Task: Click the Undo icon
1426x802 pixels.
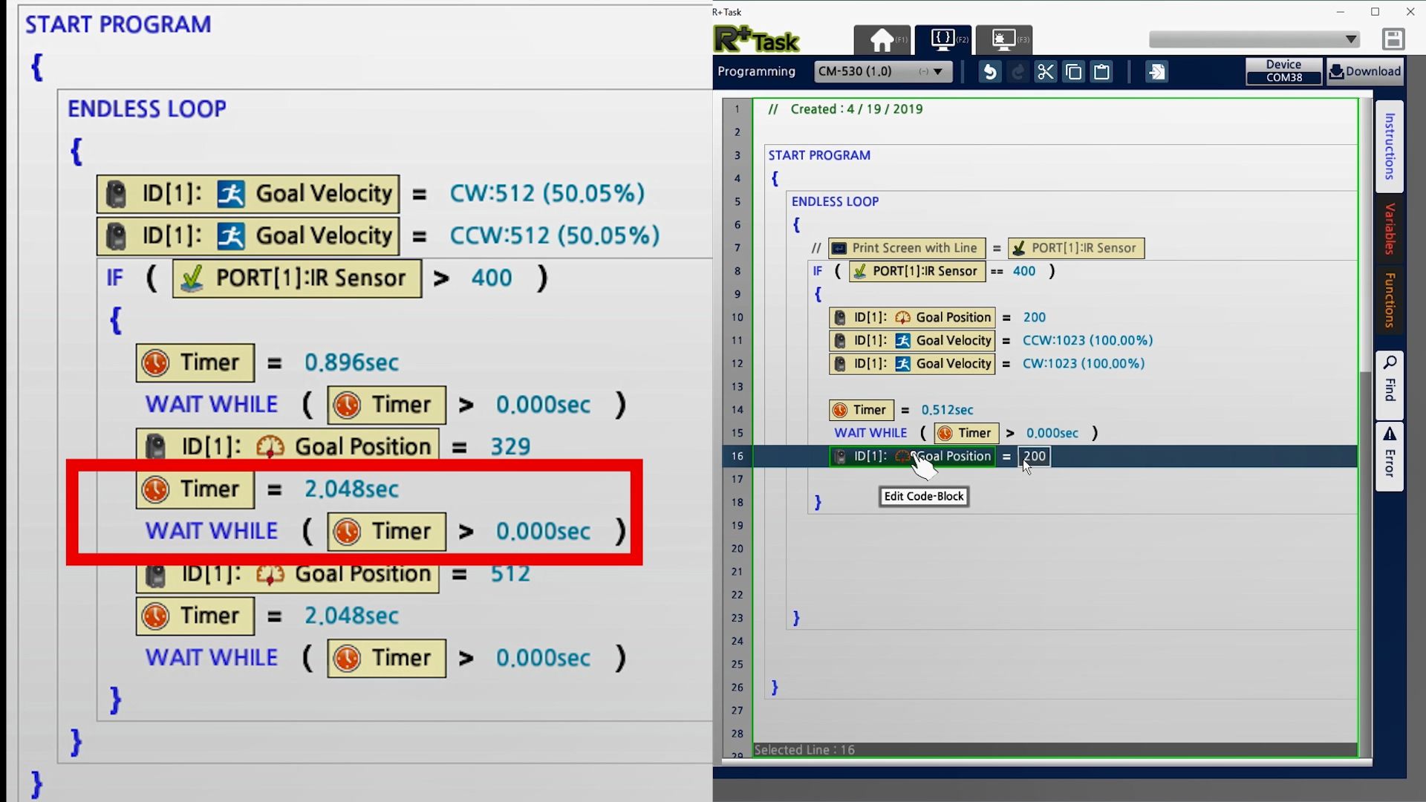Action: pyautogui.click(x=989, y=72)
